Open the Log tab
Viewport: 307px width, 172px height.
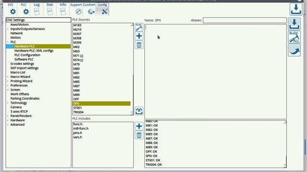click(x=36, y=9)
